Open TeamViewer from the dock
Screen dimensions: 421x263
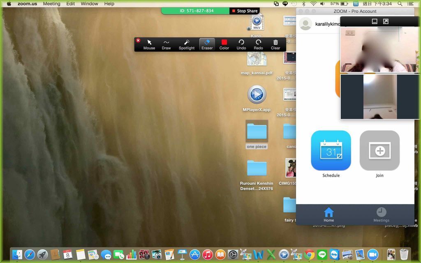(x=335, y=254)
